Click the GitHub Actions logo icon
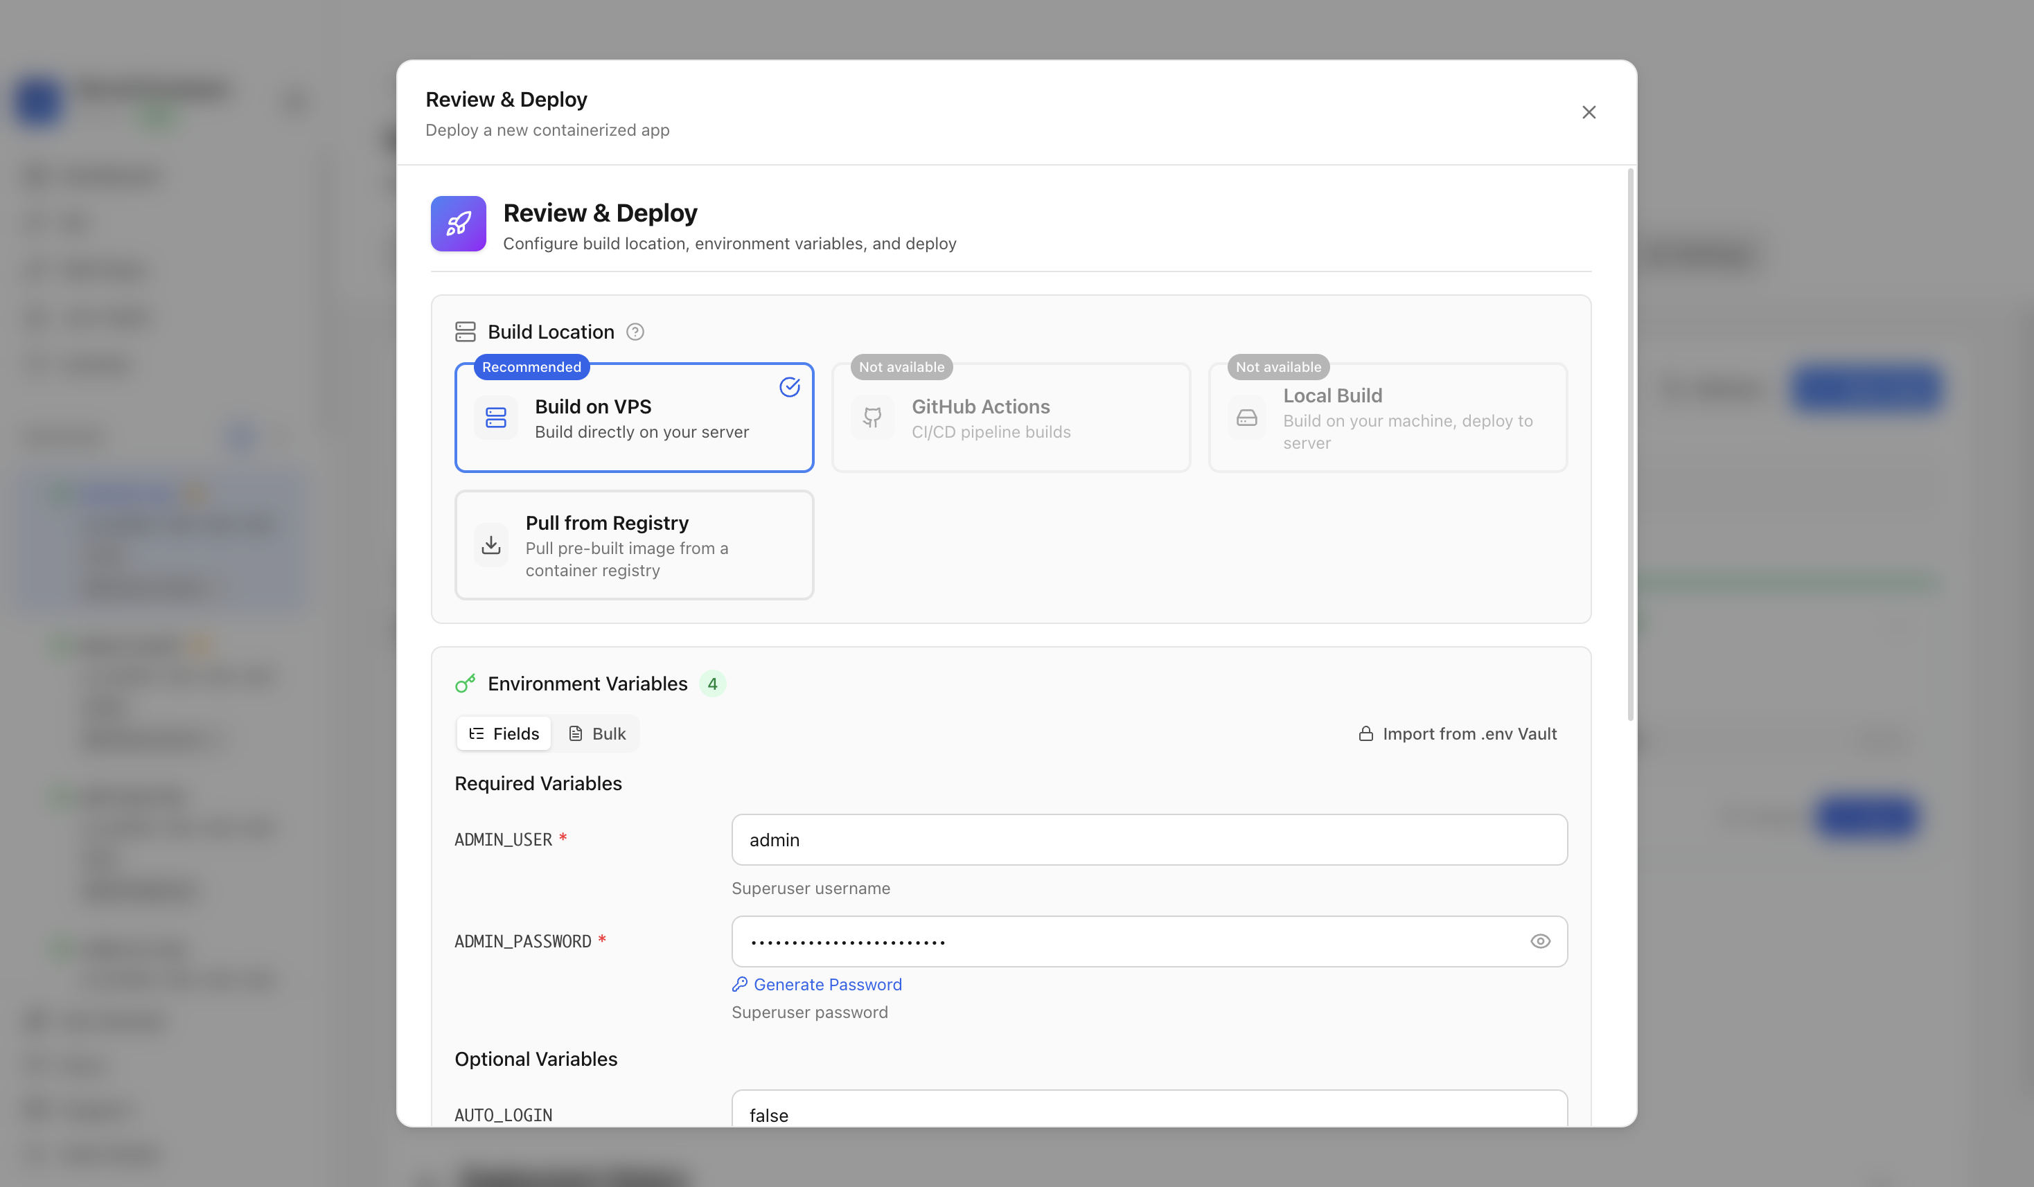The height and width of the screenshot is (1187, 2034). click(872, 417)
